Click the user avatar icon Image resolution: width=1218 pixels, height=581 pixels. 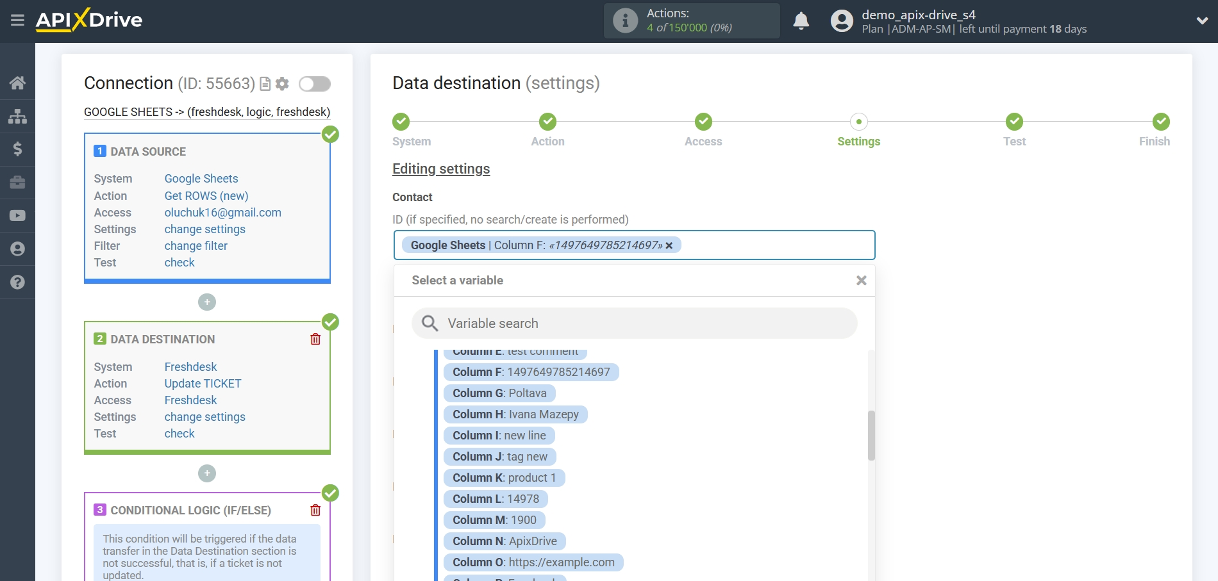coord(842,21)
